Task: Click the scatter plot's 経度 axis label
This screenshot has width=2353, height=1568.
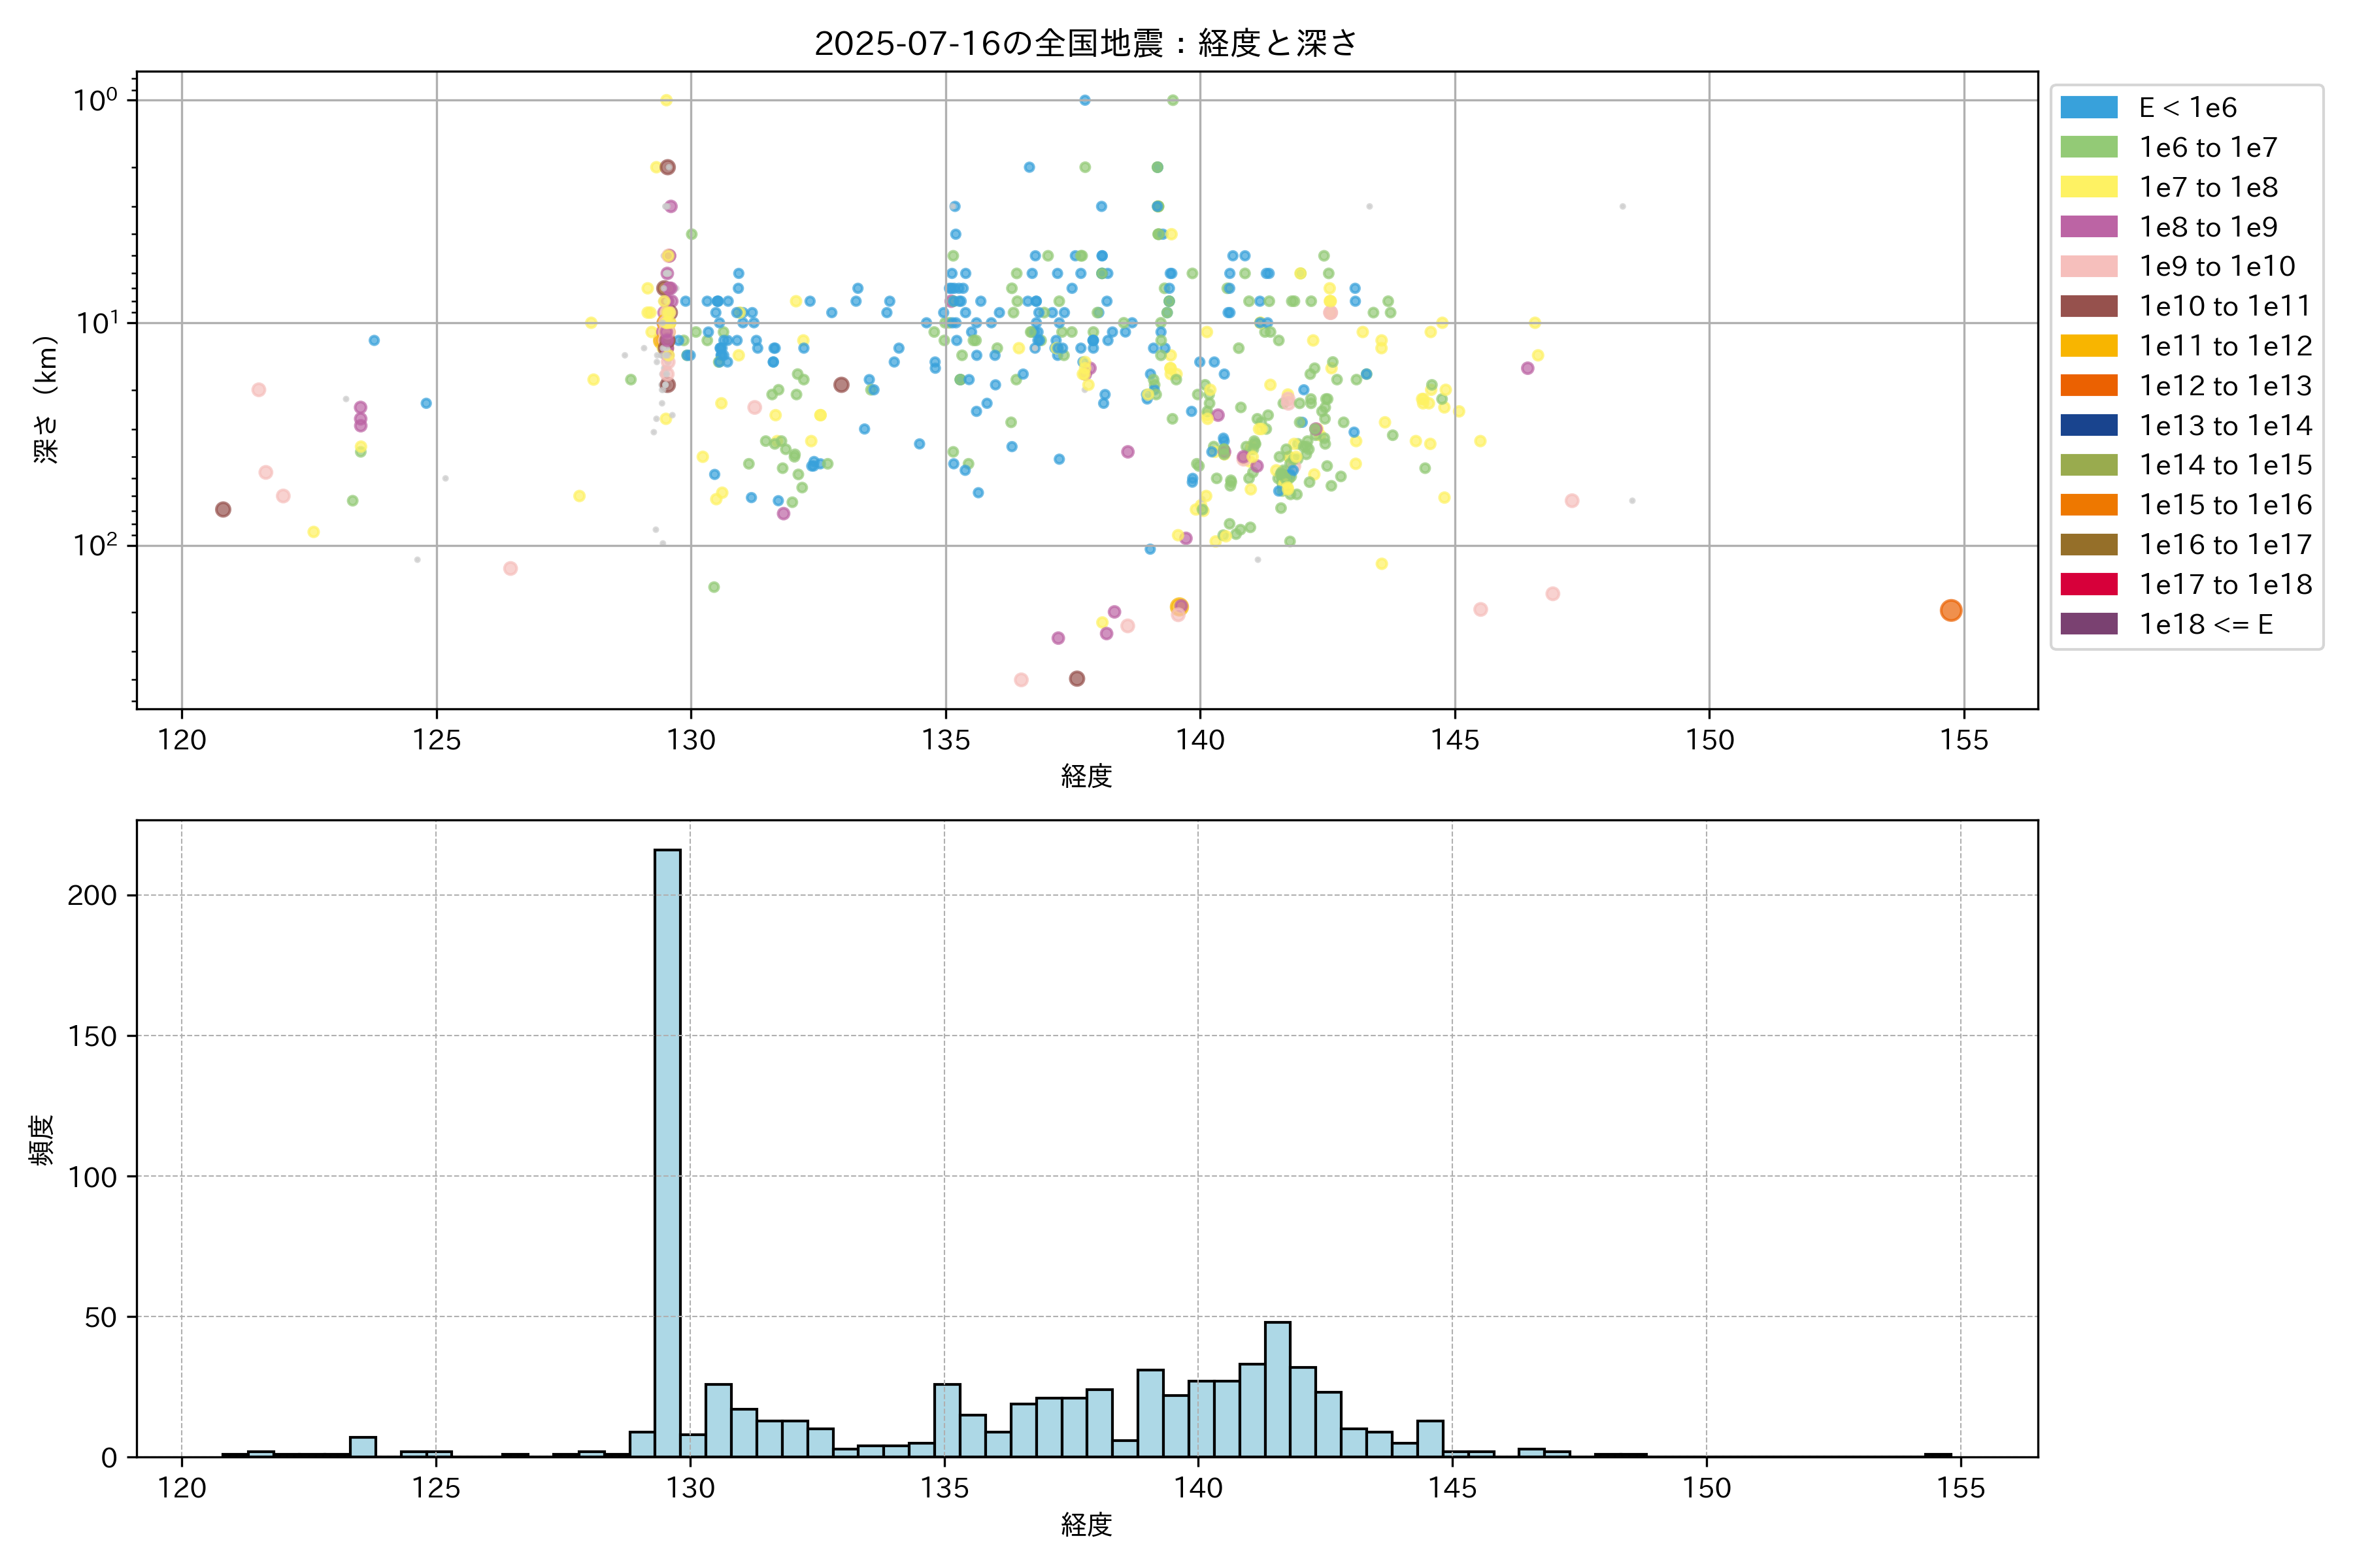Action: point(1086,775)
